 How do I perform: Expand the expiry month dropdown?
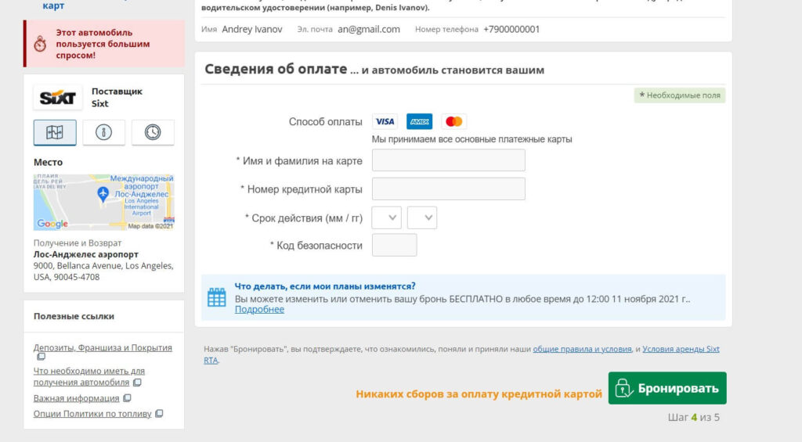click(386, 217)
